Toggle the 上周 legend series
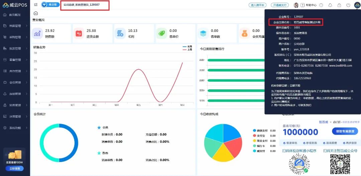The image size is (361, 176). click(188, 50)
